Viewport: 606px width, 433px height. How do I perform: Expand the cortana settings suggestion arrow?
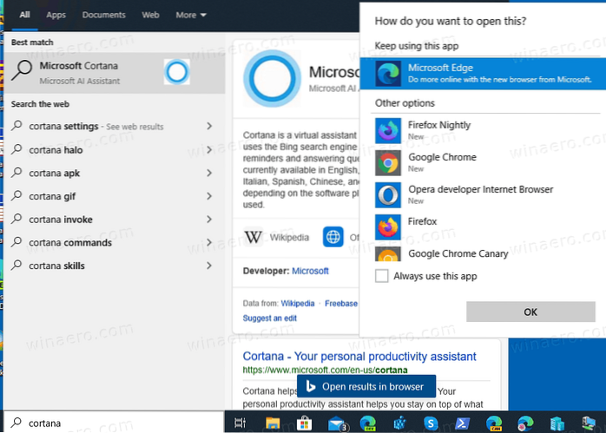click(209, 126)
